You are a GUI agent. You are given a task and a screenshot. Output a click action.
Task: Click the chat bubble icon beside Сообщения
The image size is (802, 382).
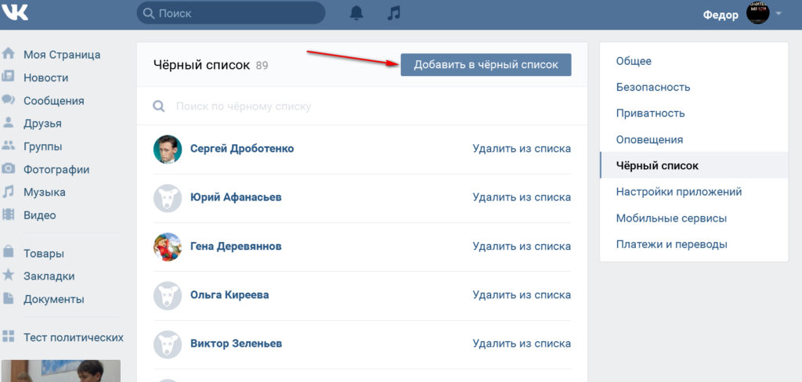click(x=8, y=99)
